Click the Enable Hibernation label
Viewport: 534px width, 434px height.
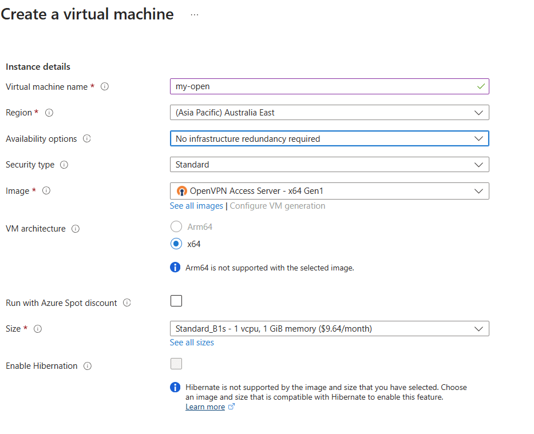pyautogui.click(x=42, y=366)
